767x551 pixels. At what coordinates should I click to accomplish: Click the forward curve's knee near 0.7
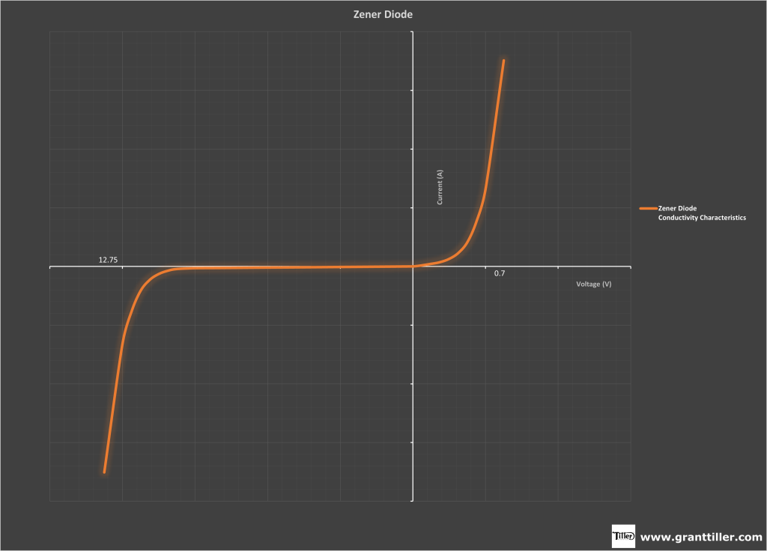[470, 238]
